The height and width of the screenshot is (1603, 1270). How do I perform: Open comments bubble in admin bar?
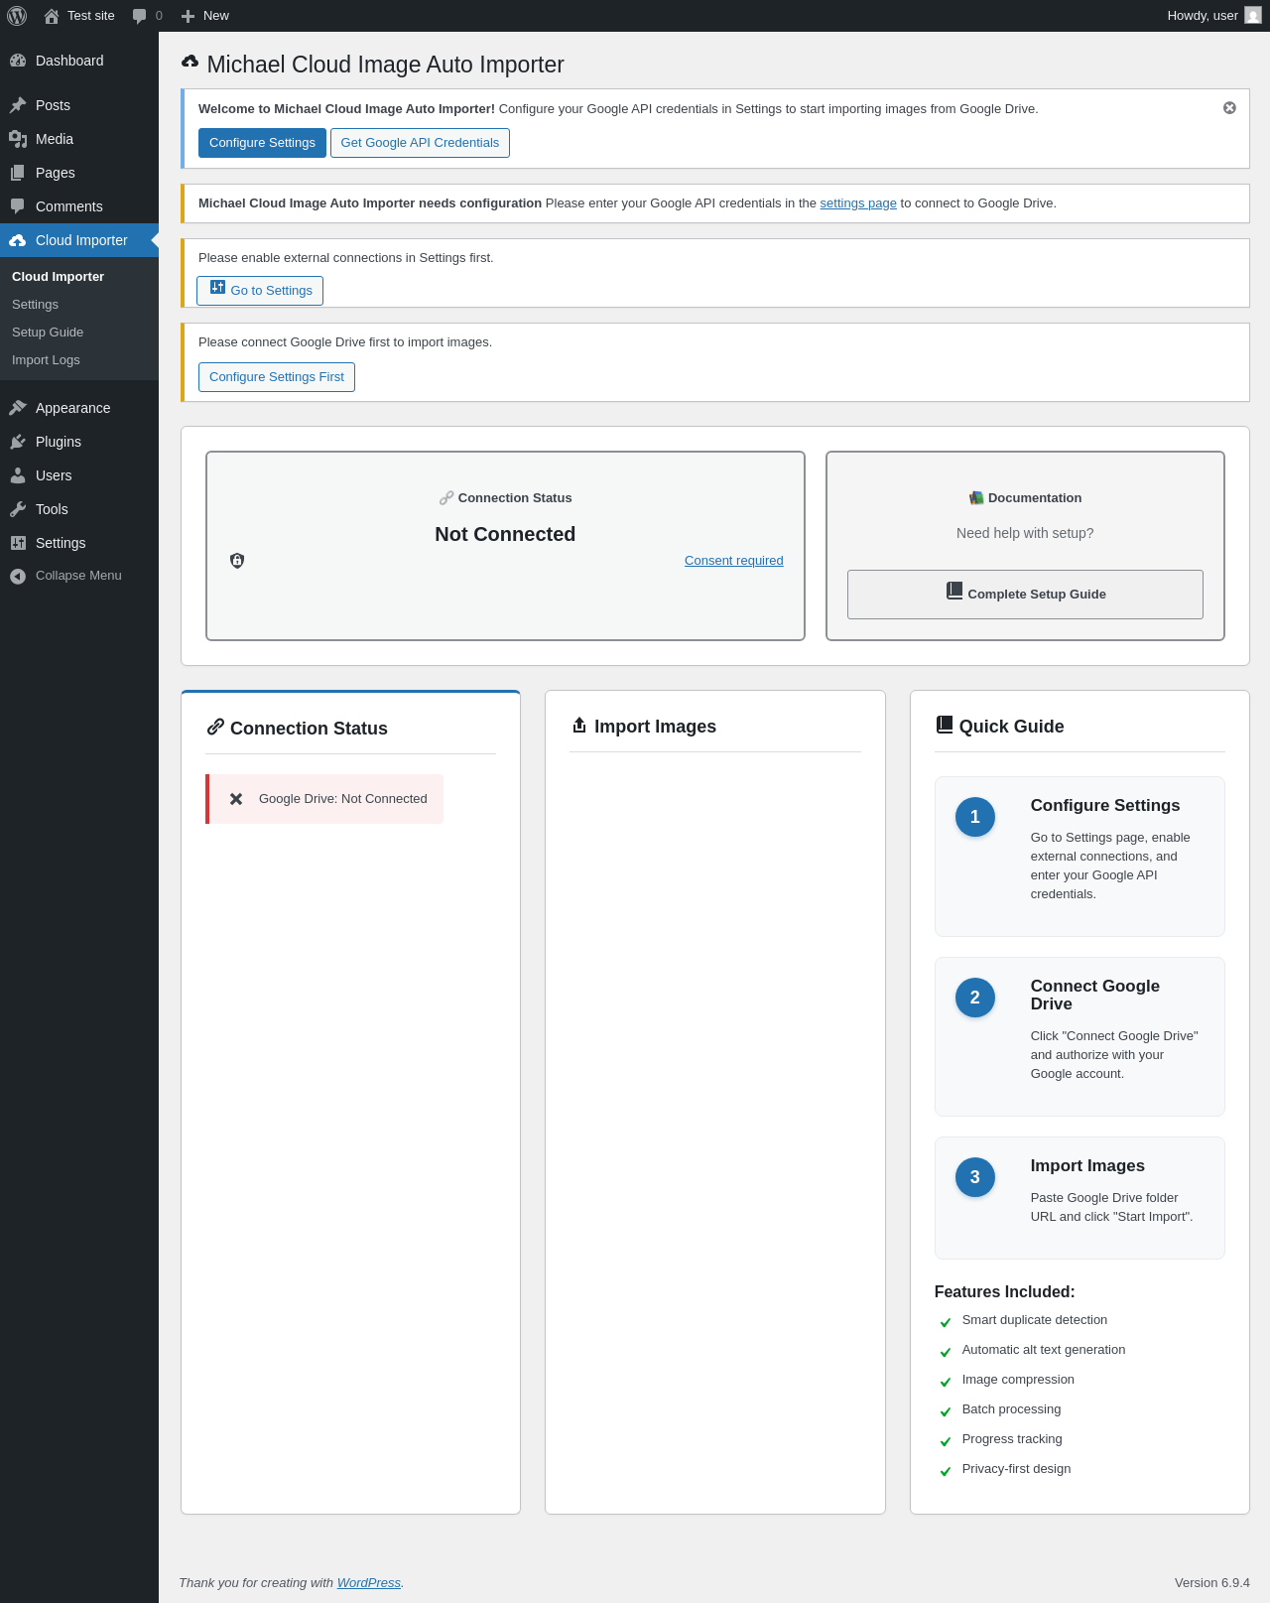[147, 16]
